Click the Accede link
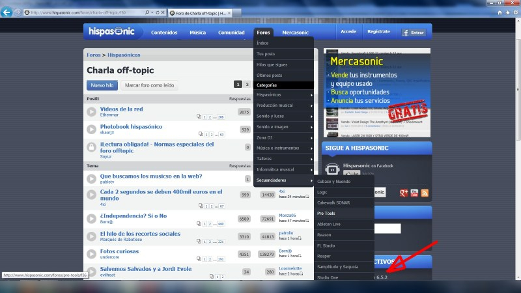This screenshot has width=521, height=293. (x=348, y=31)
